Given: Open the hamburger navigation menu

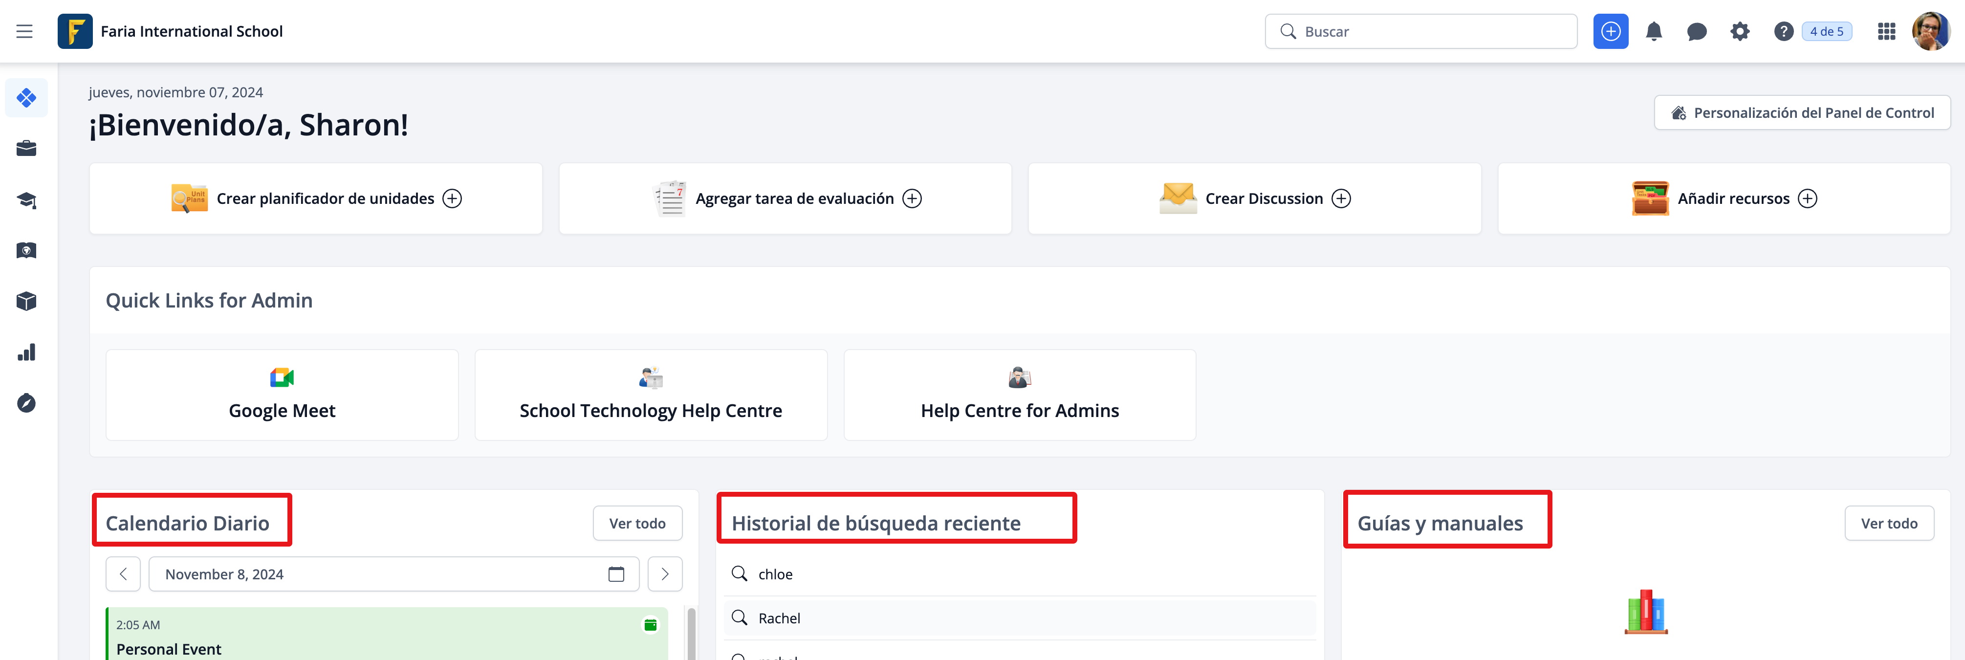Looking at the screenshot, I should coord(24,31).
